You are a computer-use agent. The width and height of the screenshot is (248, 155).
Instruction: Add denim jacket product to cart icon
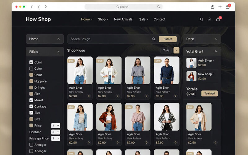coord(89,143)
